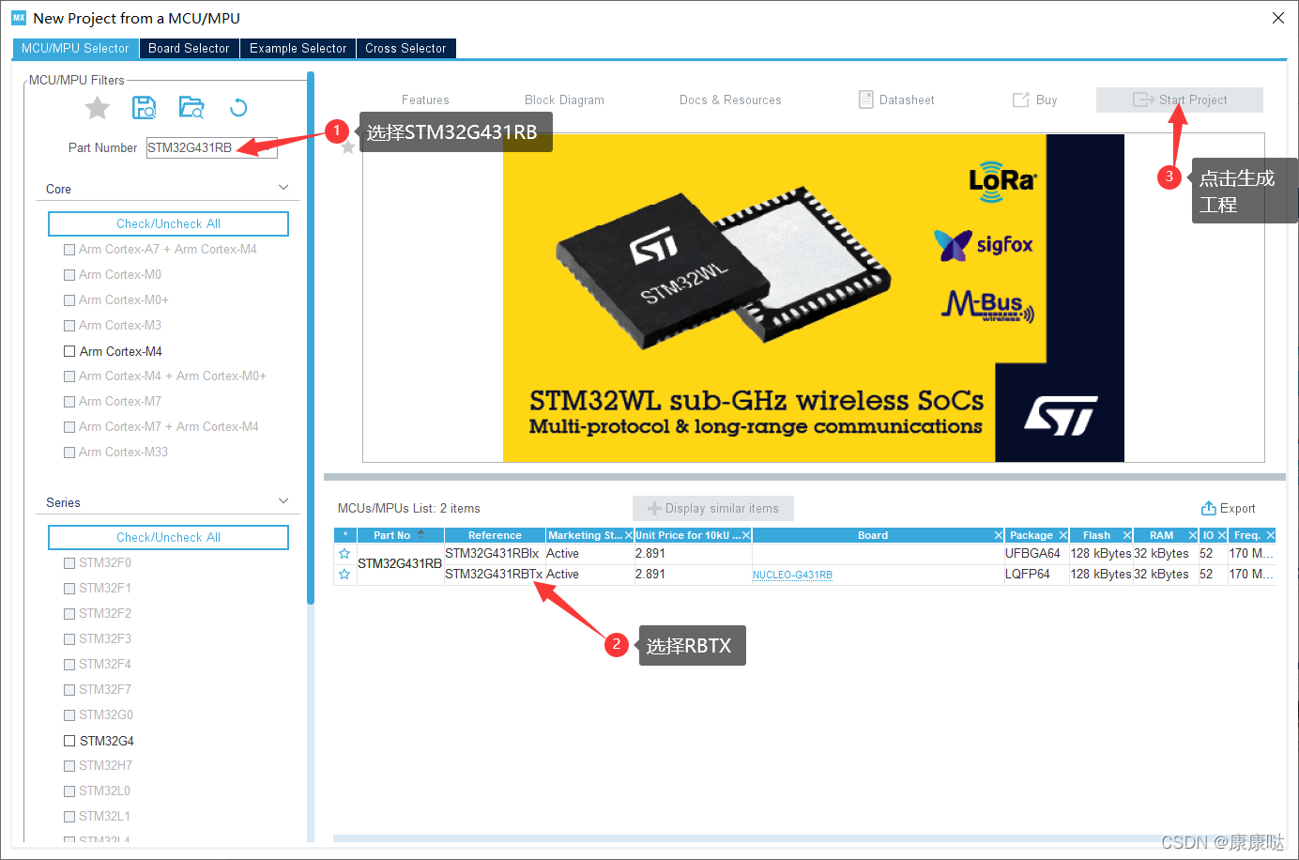
Task: Close the IO column
Action: [x=1222, y=535]
